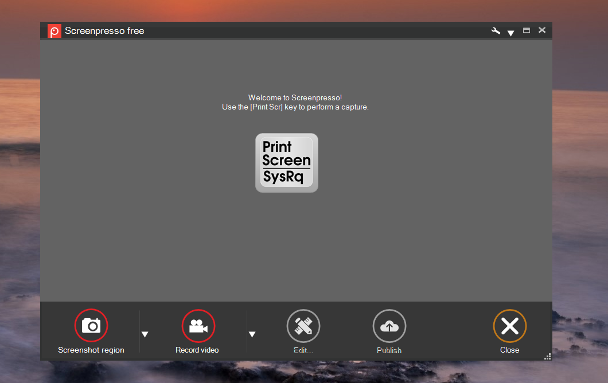
Task: Expand the Screenshot region capture options arrow
Action: click(145, 334)
